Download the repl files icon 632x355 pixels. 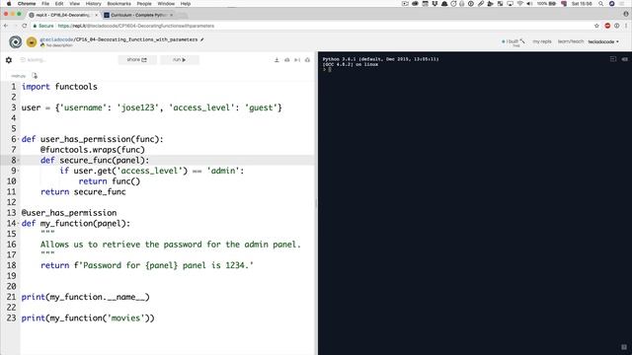pyautogui.click(x=276, y=60)
